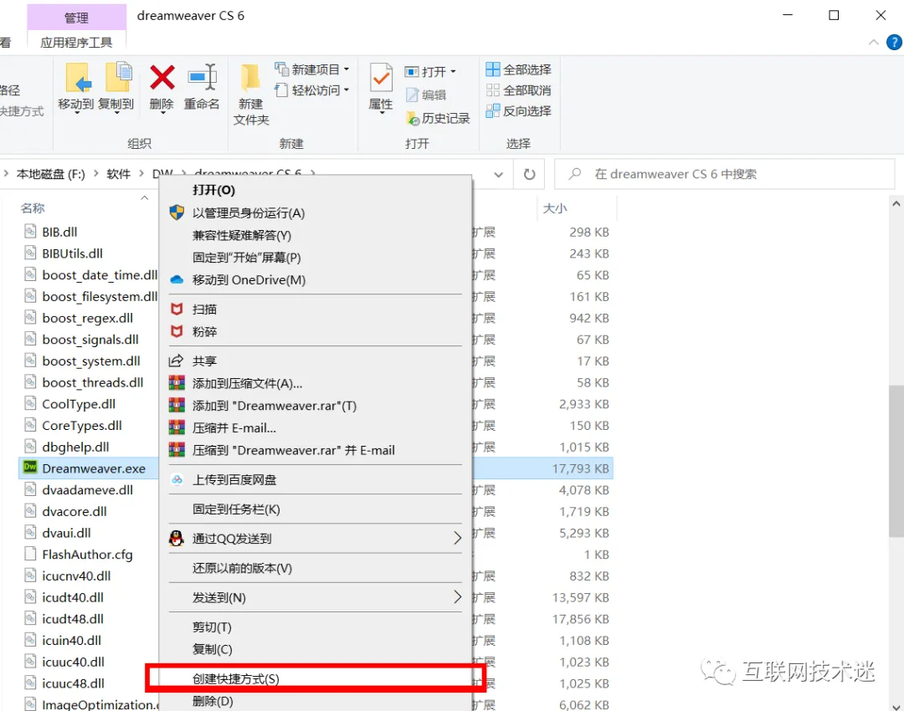Choose Create shortcut (创建快捷方式(S))
Screen dimensions: 904x711
315,679
